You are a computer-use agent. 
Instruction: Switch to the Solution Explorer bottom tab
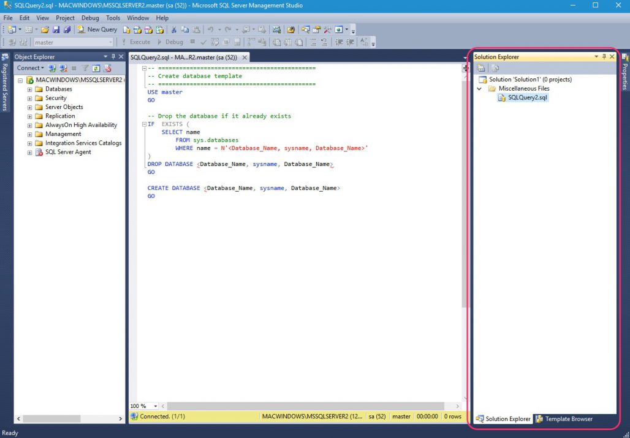point(503,419)
